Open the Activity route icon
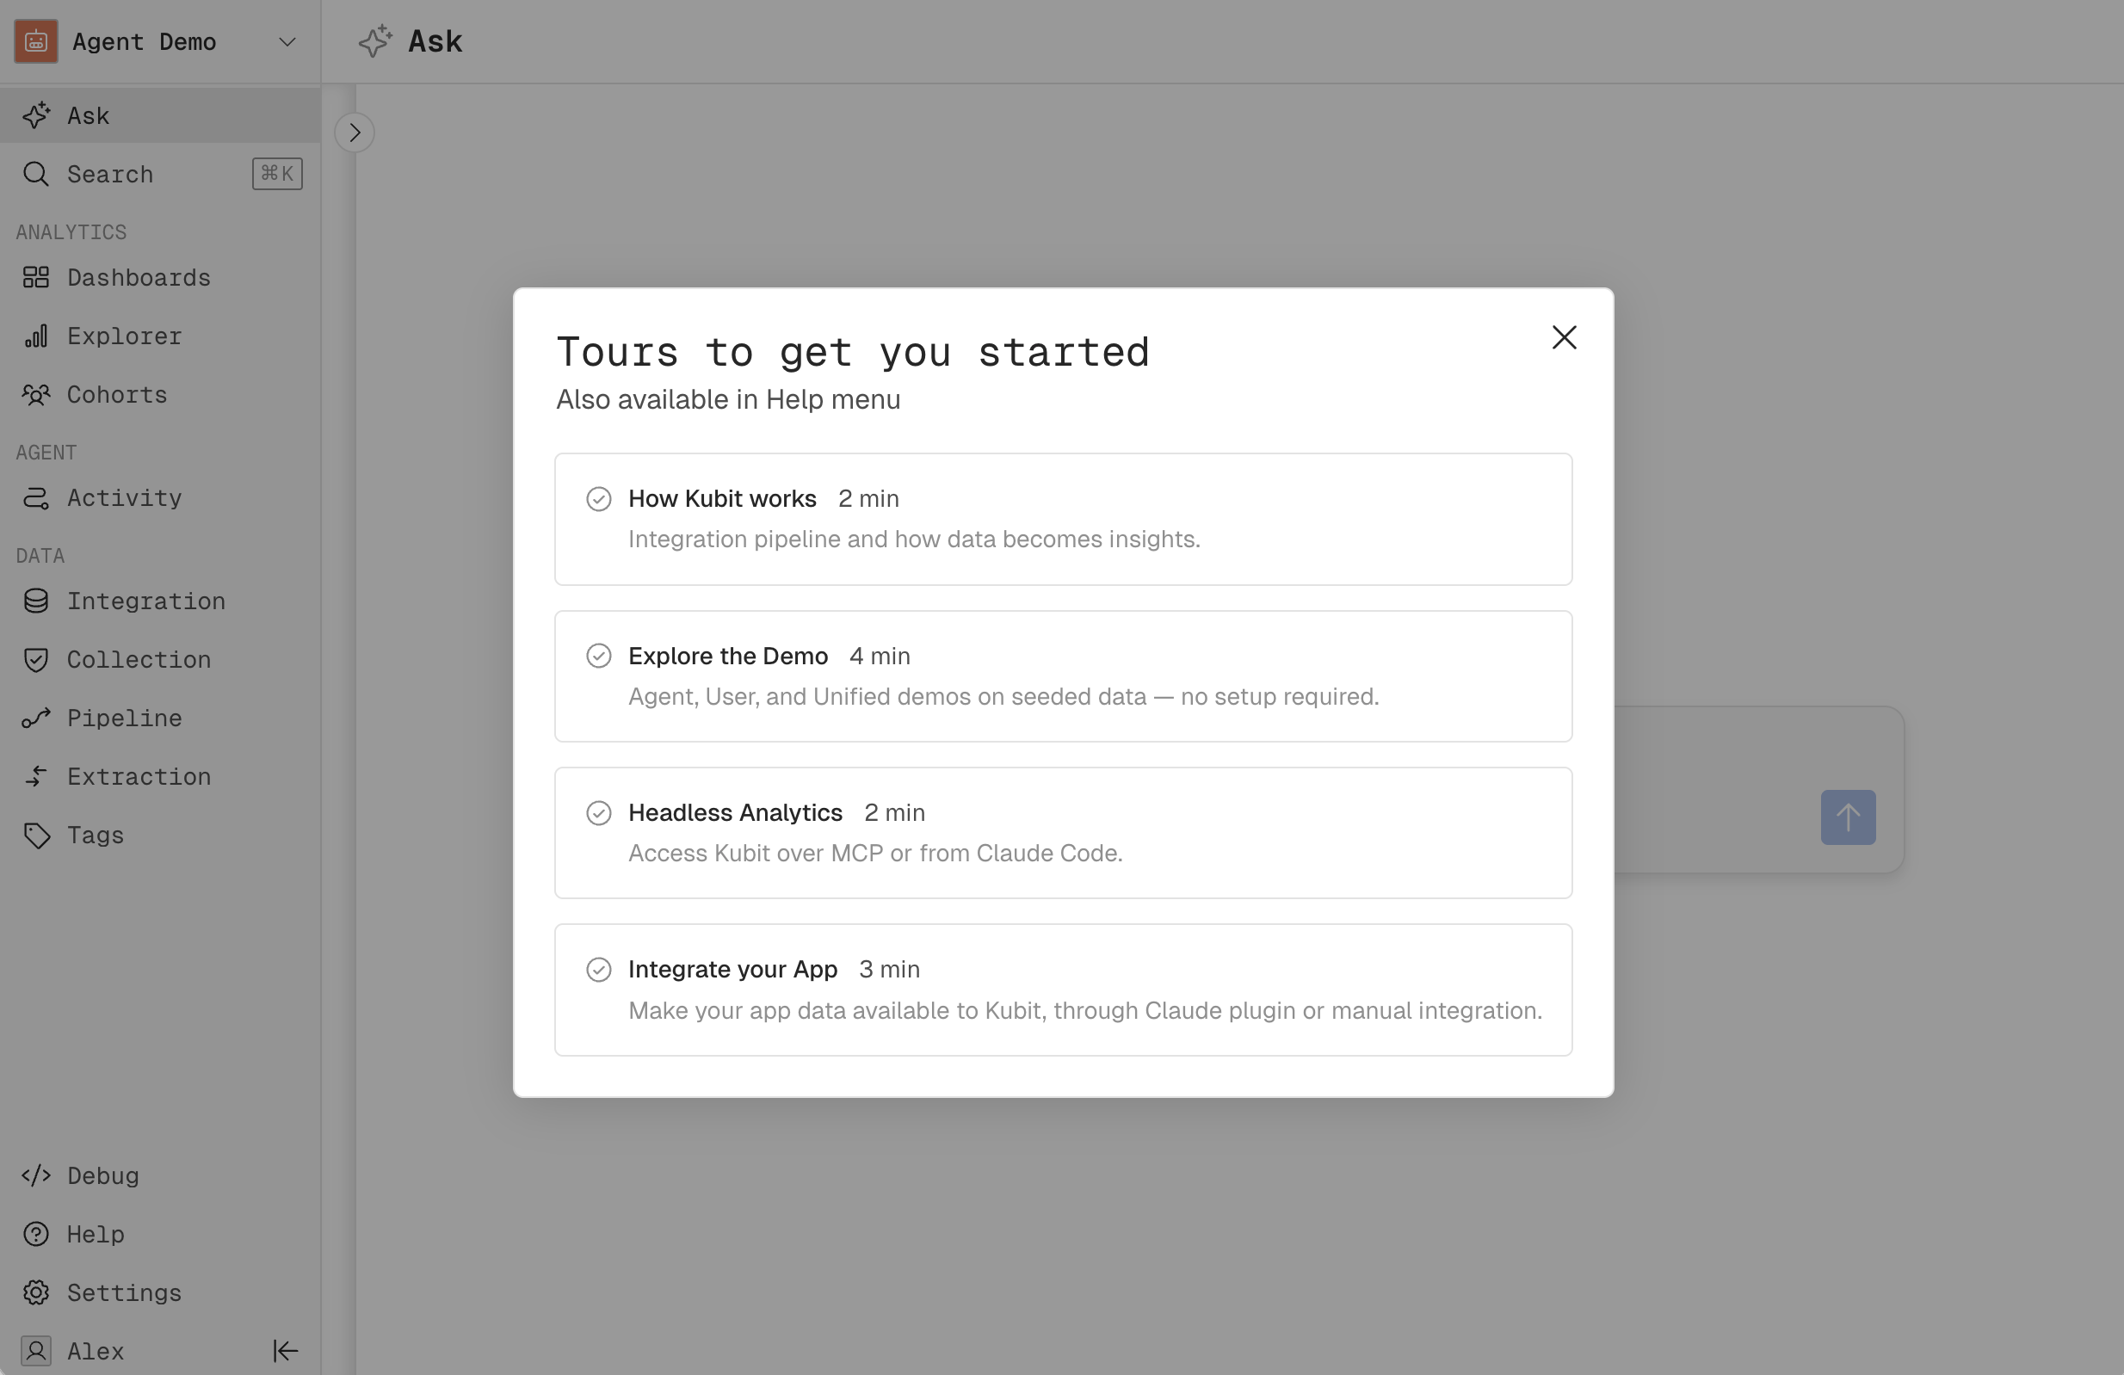The image size is (2124, 1375). tap(35, 498)
